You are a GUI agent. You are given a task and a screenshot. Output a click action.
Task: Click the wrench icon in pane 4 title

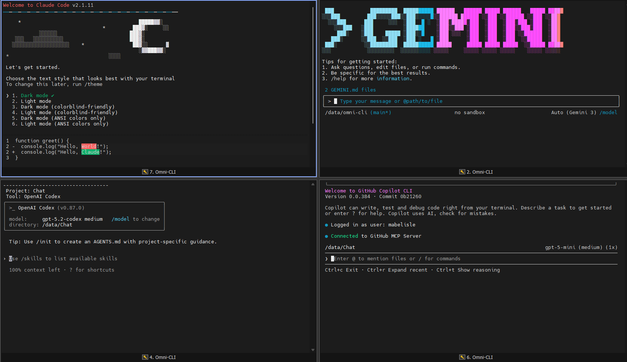tap(145, 357)
